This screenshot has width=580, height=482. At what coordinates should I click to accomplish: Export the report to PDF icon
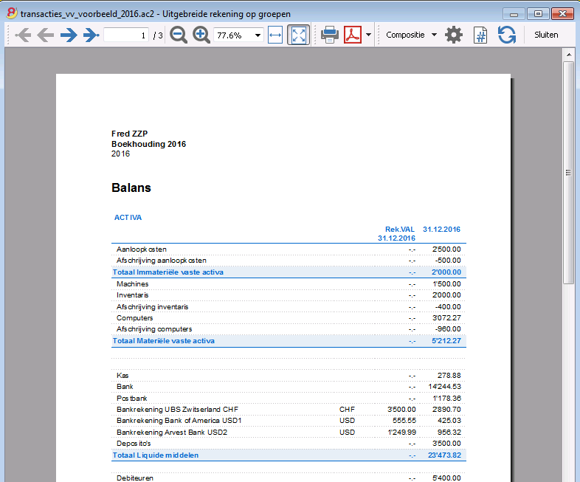tap(353, 35)
